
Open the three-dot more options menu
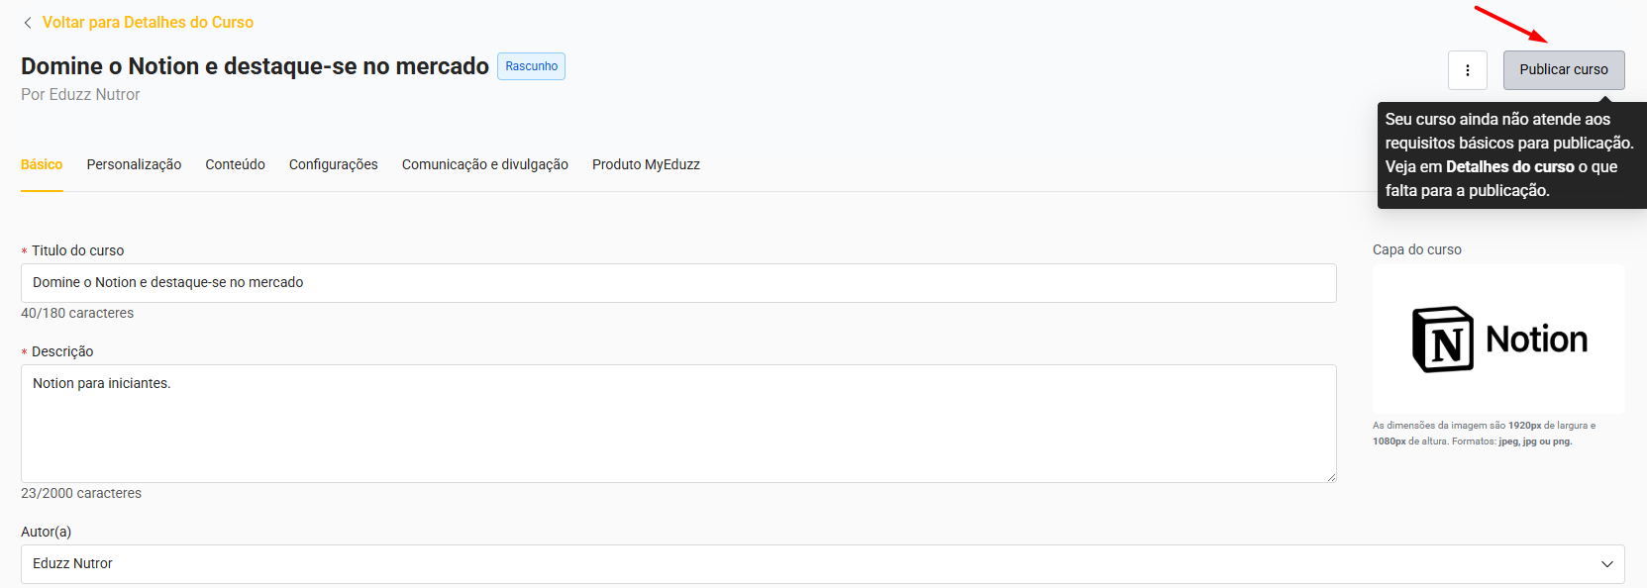point(1467,70)
